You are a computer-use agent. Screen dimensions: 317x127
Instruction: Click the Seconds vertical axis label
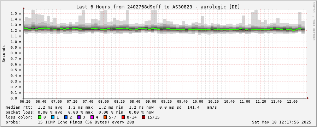(4, 54)
